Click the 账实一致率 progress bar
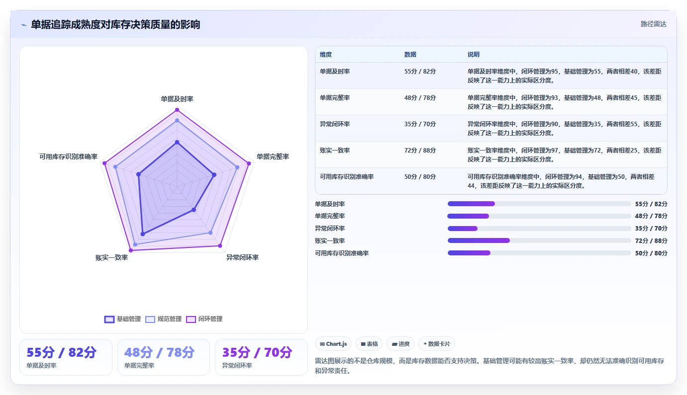Image resolution: width=687 pixels, height=395 pixels. 539,240
